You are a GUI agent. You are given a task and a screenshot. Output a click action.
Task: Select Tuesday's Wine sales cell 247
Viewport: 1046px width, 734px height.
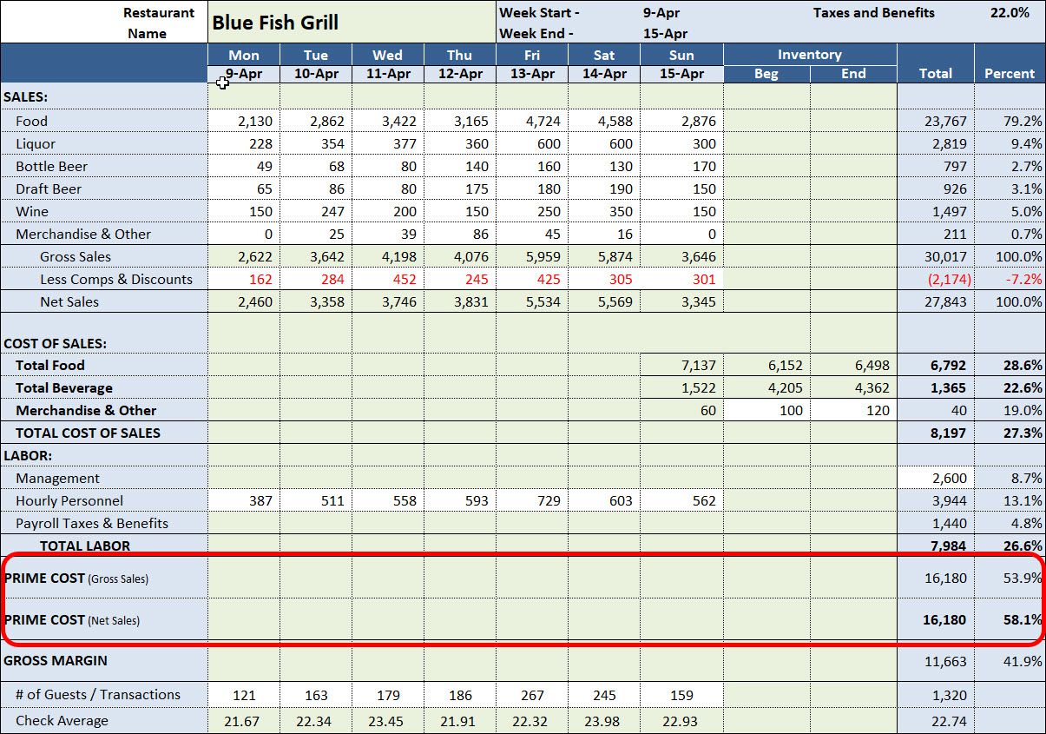(x=316, y=212)
